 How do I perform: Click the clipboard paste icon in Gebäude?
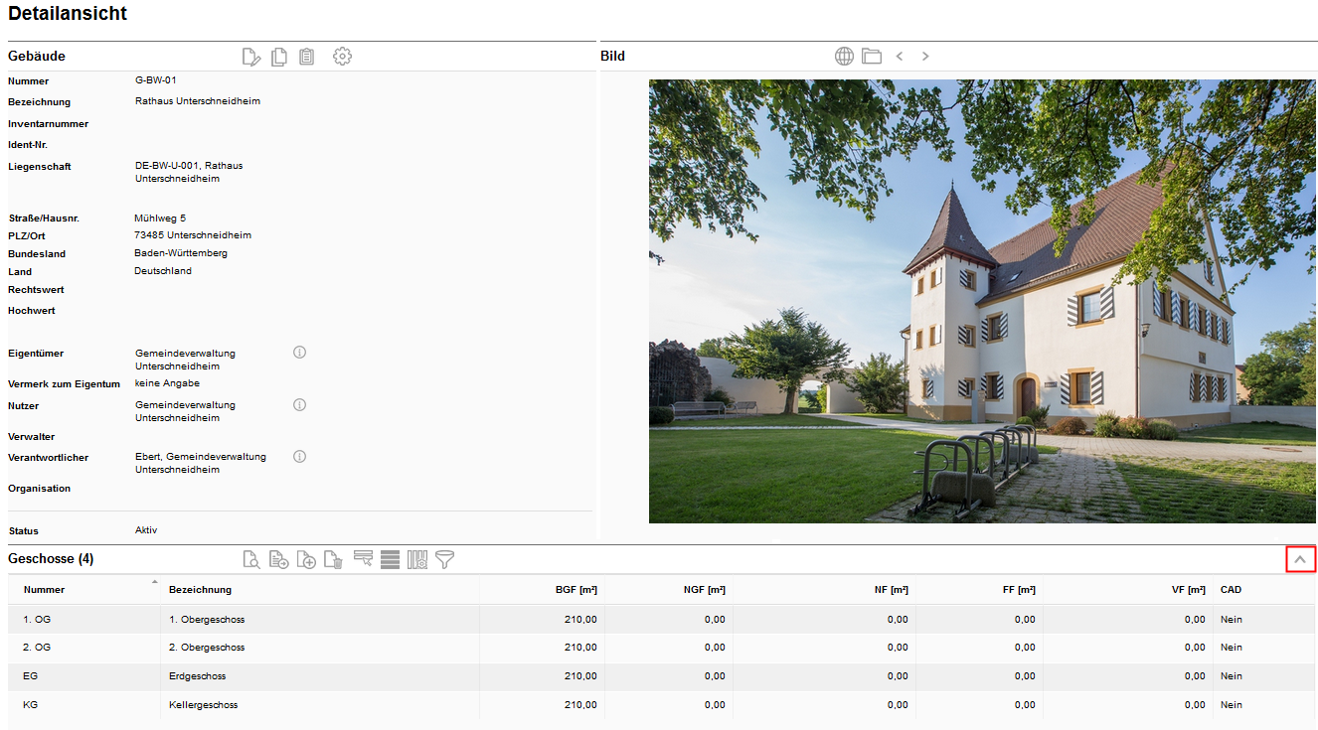(x=306, y=57)
